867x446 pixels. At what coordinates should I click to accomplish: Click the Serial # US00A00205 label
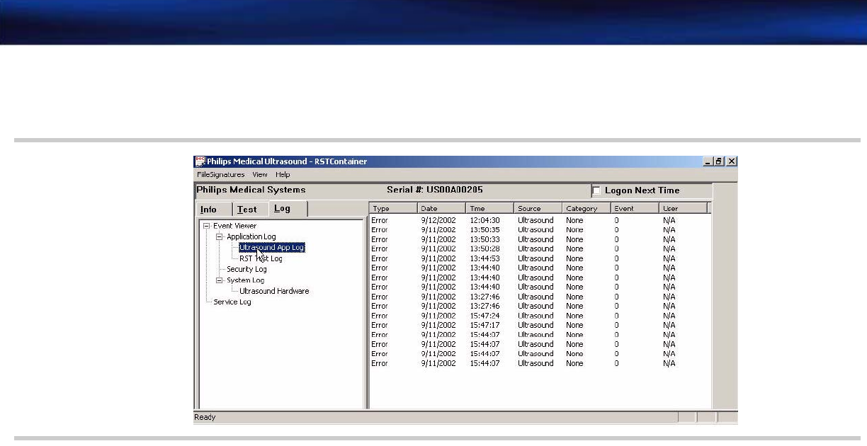tap(436, 190)
